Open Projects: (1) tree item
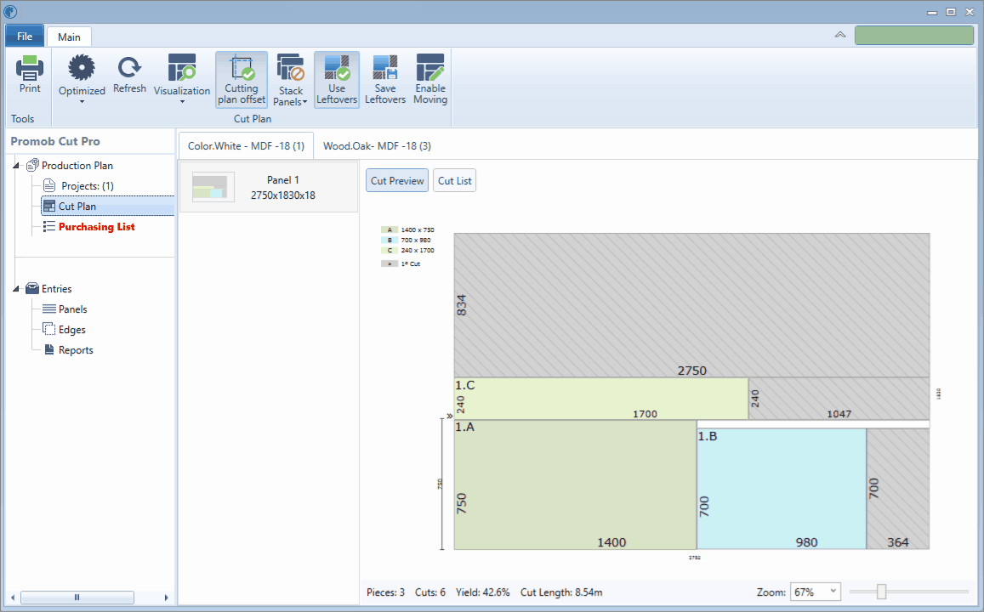984x612 pixels. 88,186
